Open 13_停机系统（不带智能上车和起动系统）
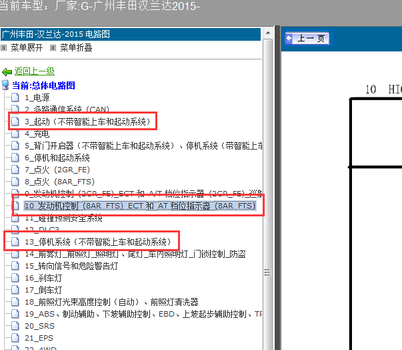Viewport: 402px width, 350px height. coord(98,242)
